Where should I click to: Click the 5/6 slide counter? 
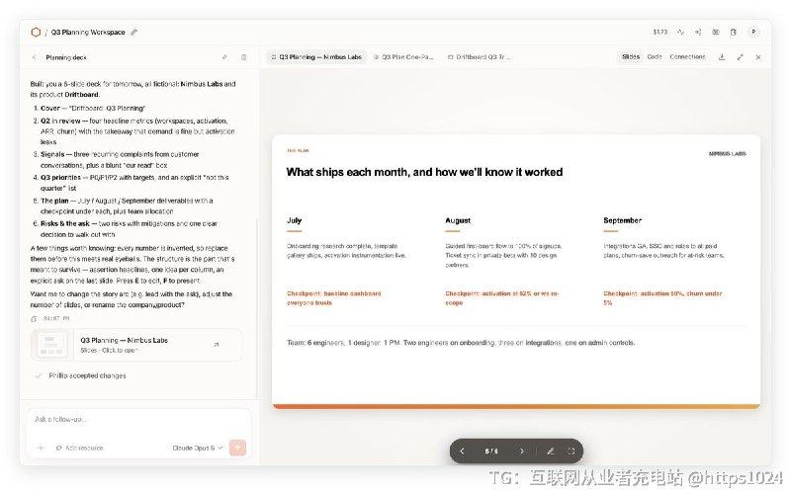click(491, 451)
